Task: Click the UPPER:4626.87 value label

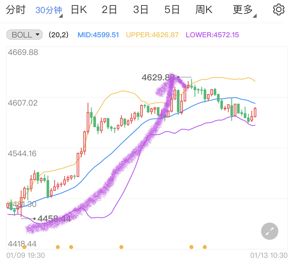Action: (x=152, y=35)
